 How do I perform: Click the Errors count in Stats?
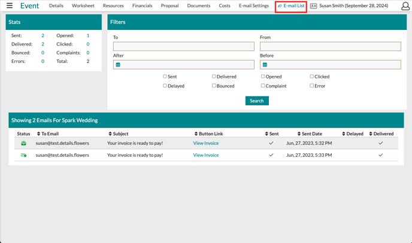click(43, 62)
